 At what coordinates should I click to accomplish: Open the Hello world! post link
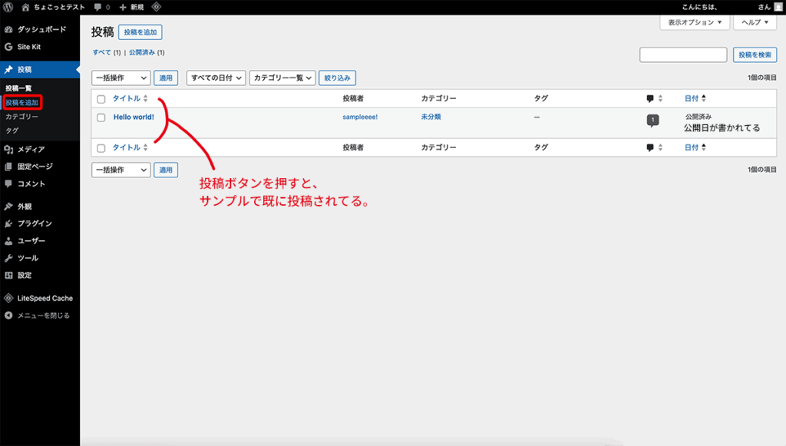134,117
